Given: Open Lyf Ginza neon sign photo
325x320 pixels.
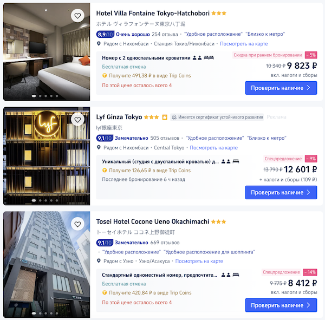Looking at the screenshot, I should [x=47, y=156].
